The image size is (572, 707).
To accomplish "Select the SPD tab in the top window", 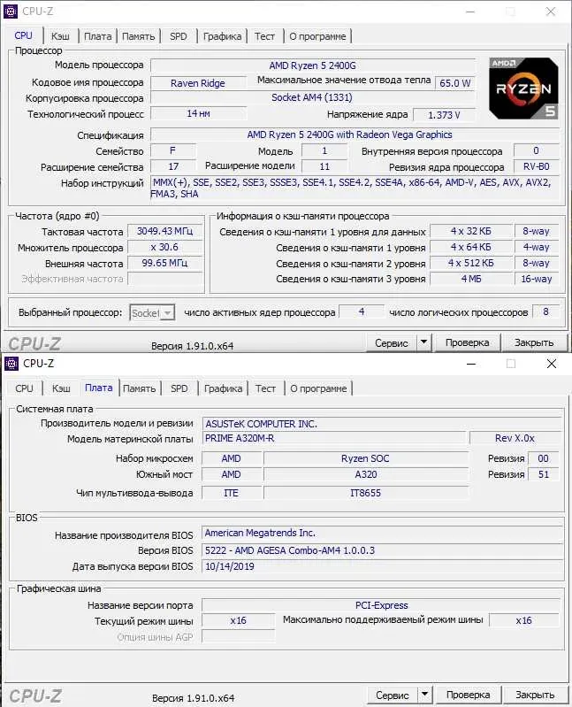I will point(179,36).
